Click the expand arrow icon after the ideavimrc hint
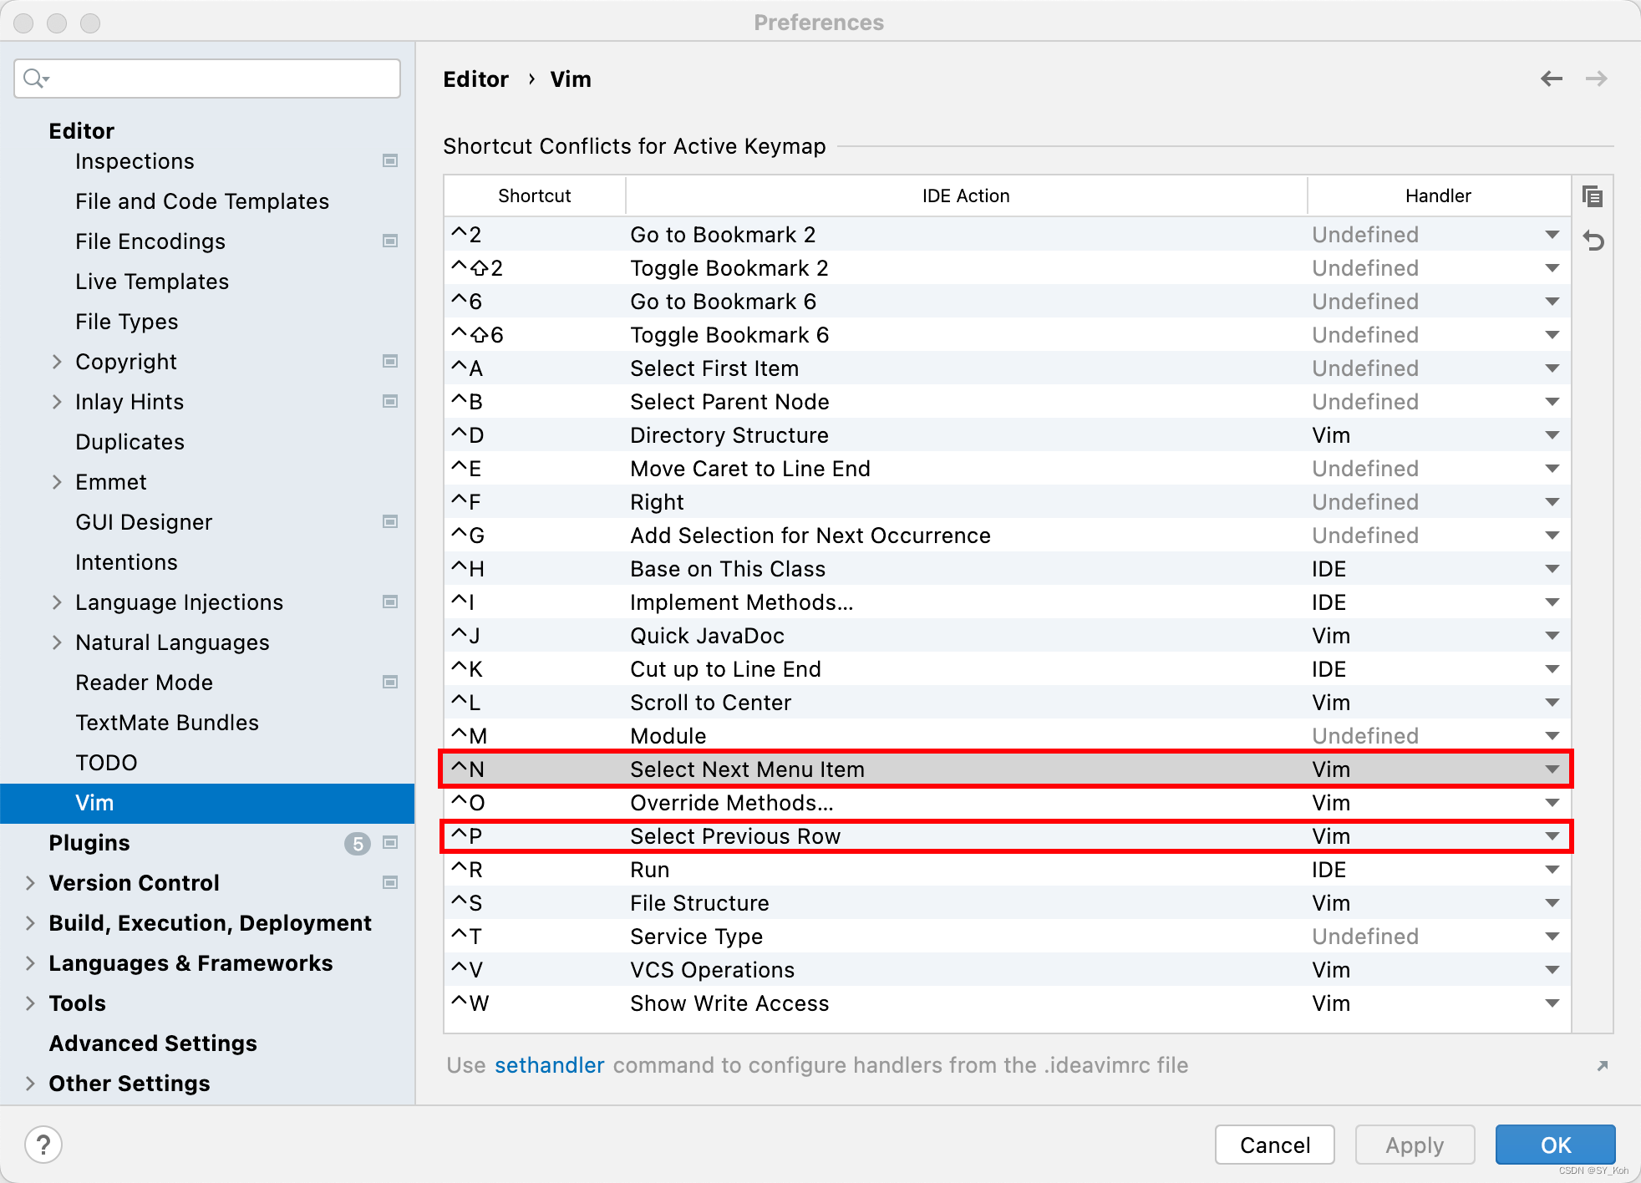The width and height of the screenshot is (1641, 1183). (1602, 1066)
